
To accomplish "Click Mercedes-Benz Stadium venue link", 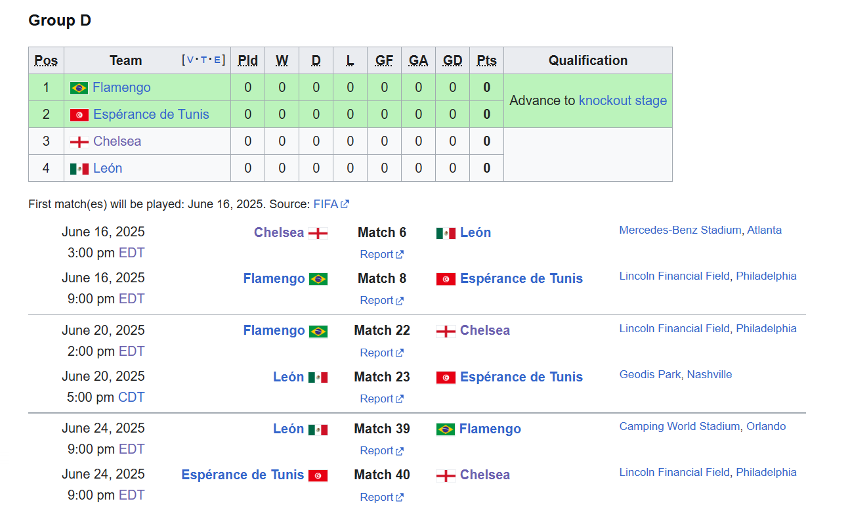I will tap(680, 230).
